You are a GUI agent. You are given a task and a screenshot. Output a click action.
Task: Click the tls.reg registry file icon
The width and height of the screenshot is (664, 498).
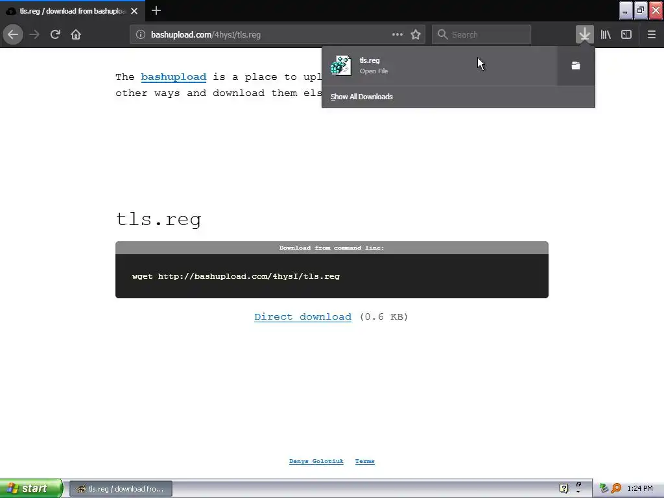click(x=341, y=65)
